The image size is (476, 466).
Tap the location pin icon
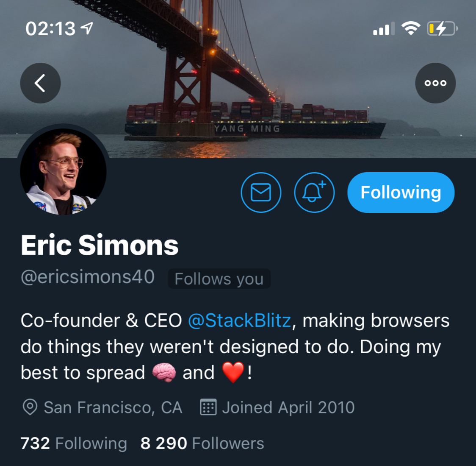[30, 407]
